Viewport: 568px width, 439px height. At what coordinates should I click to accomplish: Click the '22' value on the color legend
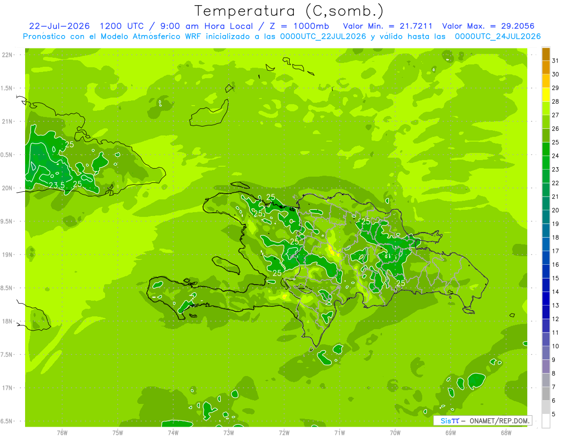coord(556,183)
